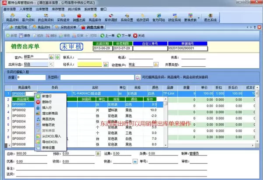Click the 关闭 button in the form toolbar
Screen dimensions: 263x180
click(139, 35)
